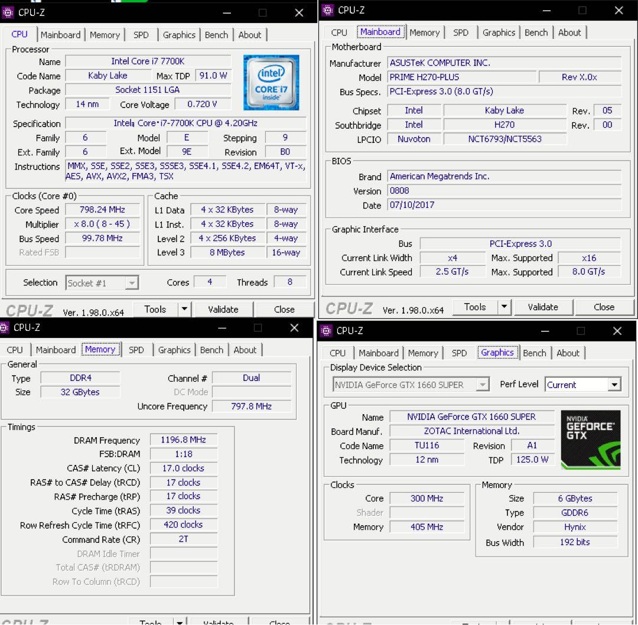
Task: Click the CAS# Latency 17.0 clocks value
Action: pos(184,468)
